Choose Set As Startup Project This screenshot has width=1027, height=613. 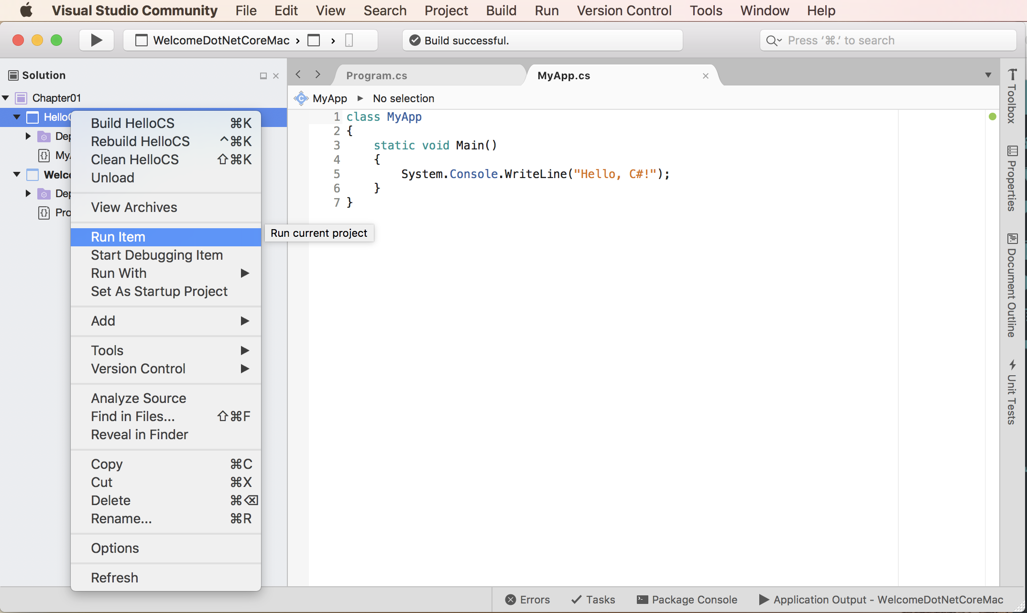tap(166, 291)
